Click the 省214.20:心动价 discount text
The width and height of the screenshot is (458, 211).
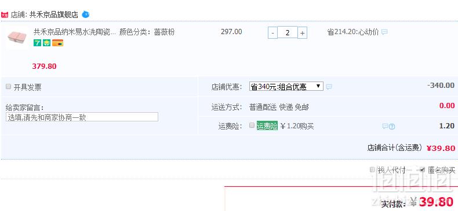pyautogui.click(x=353, y=32)
